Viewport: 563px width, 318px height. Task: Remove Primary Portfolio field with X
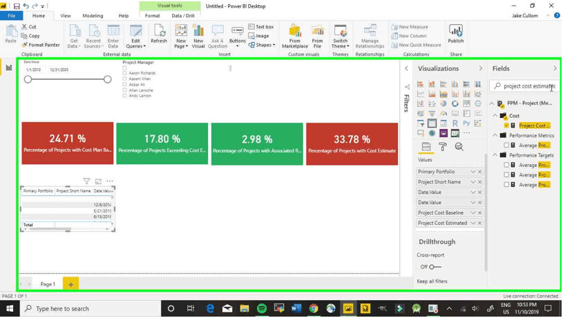(479, 172)
